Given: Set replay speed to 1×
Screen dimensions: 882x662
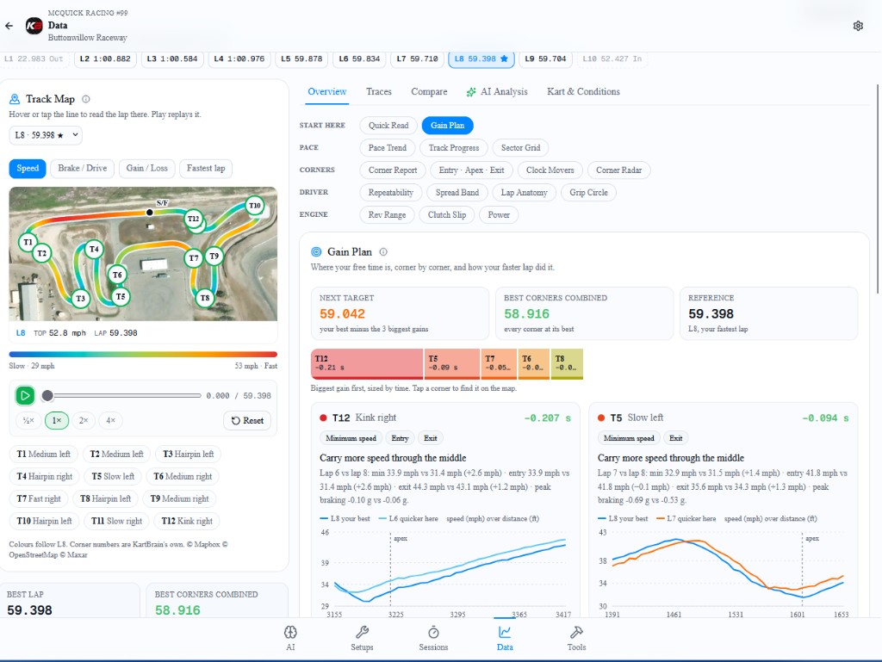Looking at the screenshot, I should click(x=57, y=420).
